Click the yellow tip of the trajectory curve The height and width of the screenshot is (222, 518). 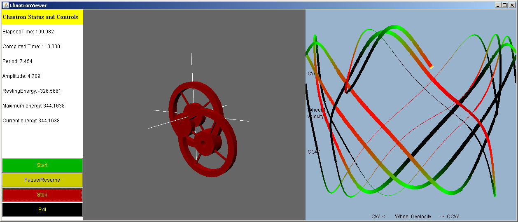click(431, 66)
